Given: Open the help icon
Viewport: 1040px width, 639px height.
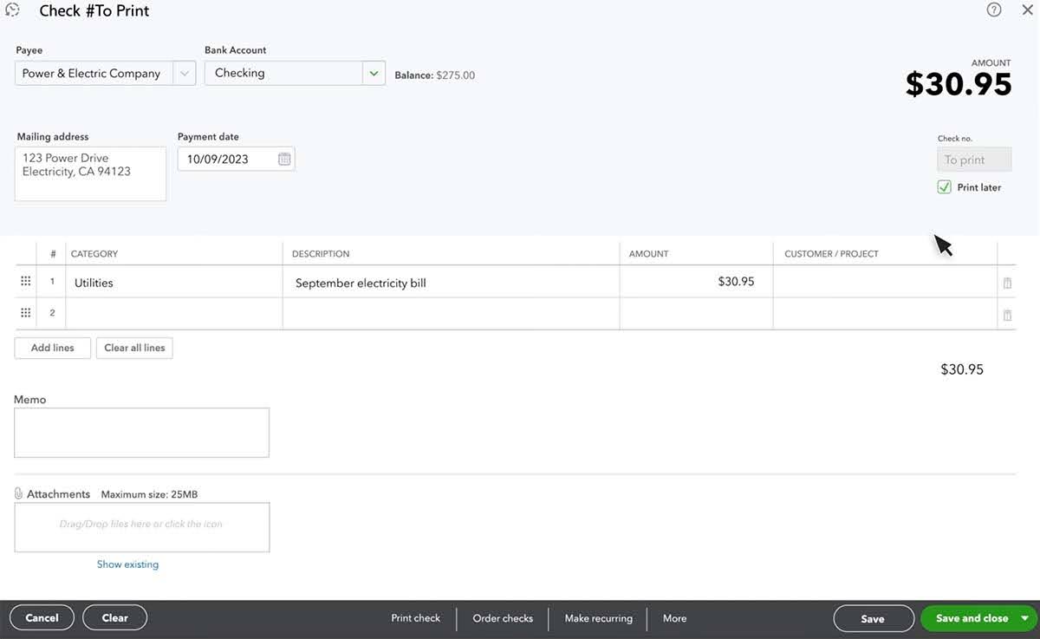Looking at the screenshot, I should point(993,10).
